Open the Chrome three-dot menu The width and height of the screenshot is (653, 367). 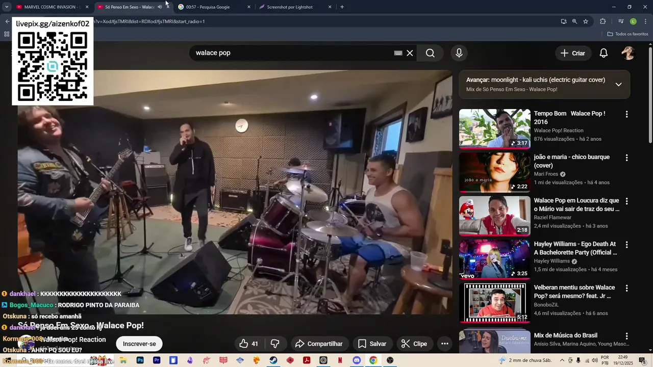645,21
